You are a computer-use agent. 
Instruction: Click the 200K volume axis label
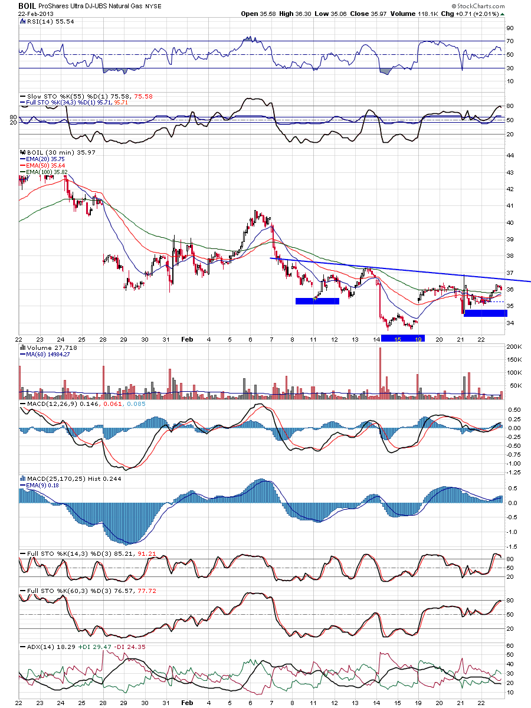pyautogui.click(x=514, y=348)
